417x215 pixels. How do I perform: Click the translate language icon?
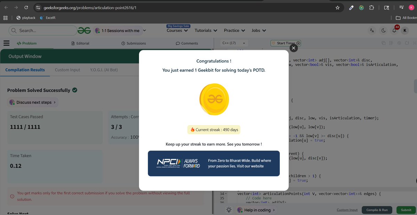coord(372,31)
